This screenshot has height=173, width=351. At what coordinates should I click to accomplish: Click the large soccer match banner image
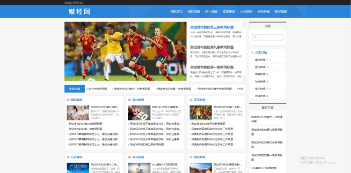click(125, 52)
